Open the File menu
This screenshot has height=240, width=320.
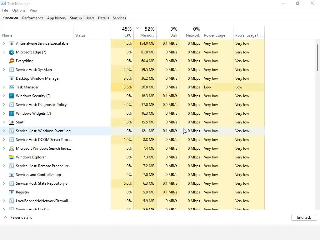pyautogui.click(x=5, y=10)
